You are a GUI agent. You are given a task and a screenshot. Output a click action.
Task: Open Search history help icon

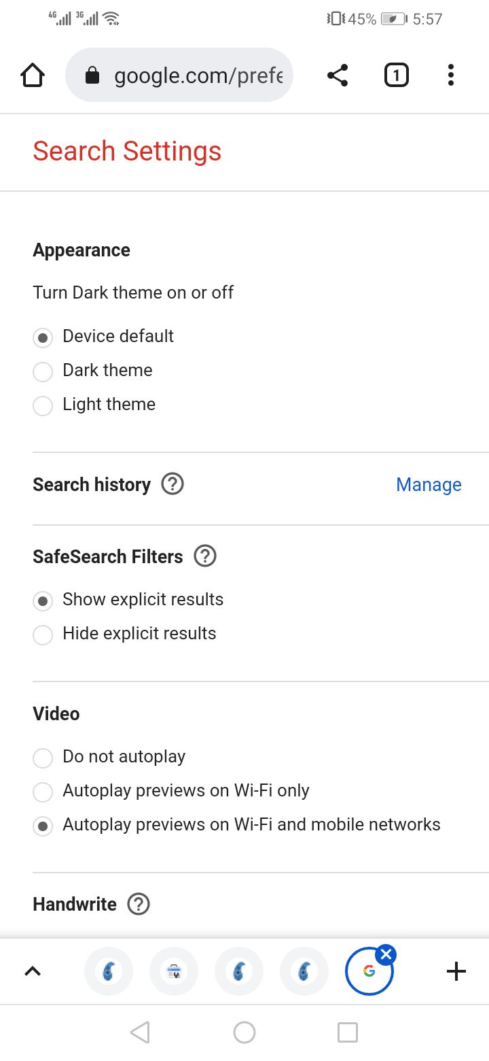coord(173,485)
